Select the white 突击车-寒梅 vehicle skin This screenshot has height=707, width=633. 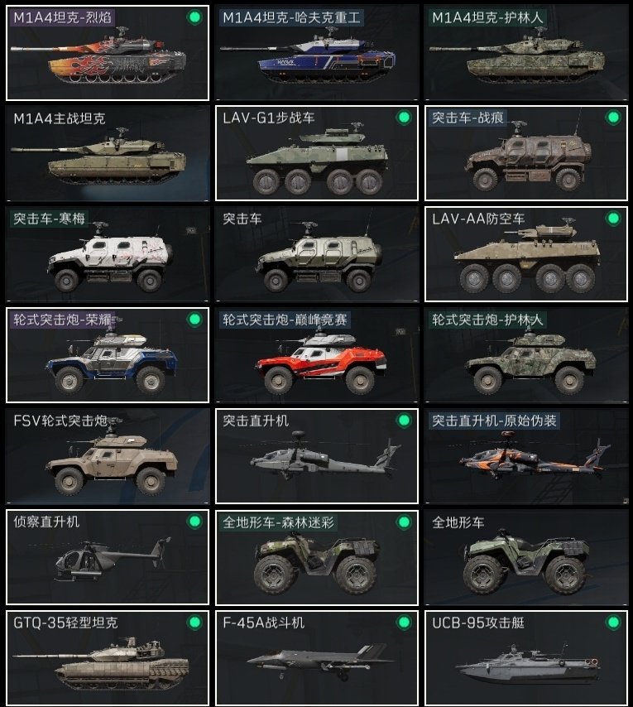[x=108, y=254]
